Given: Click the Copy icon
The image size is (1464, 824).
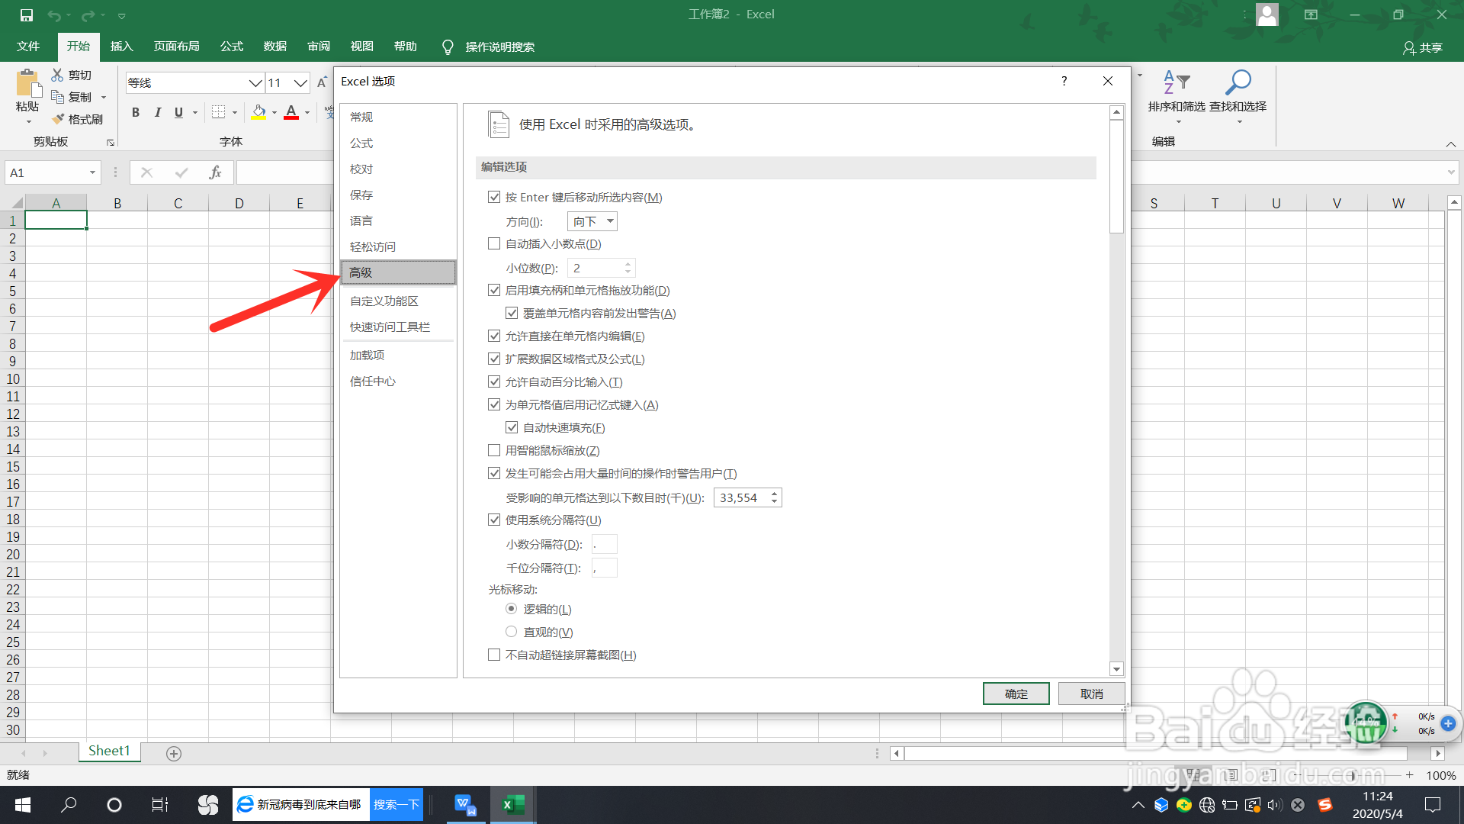Looking at the screenshot, I should point(57,97).
